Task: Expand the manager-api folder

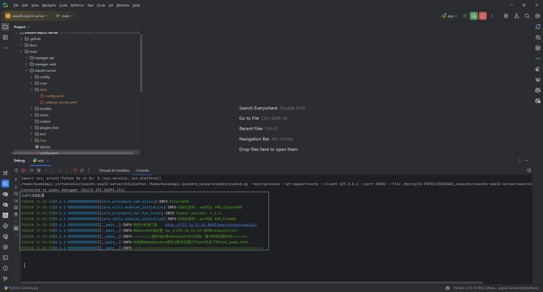Action: (26, 58)
